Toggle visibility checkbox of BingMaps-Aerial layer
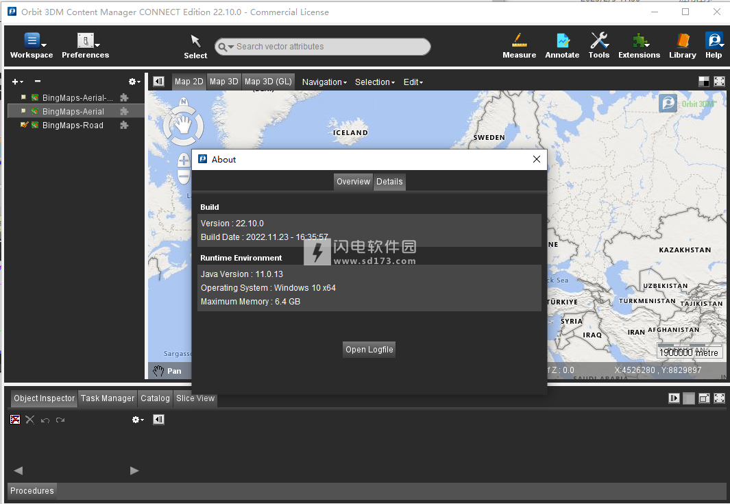This screenshot has height=504, width=730. click(23, 111)
